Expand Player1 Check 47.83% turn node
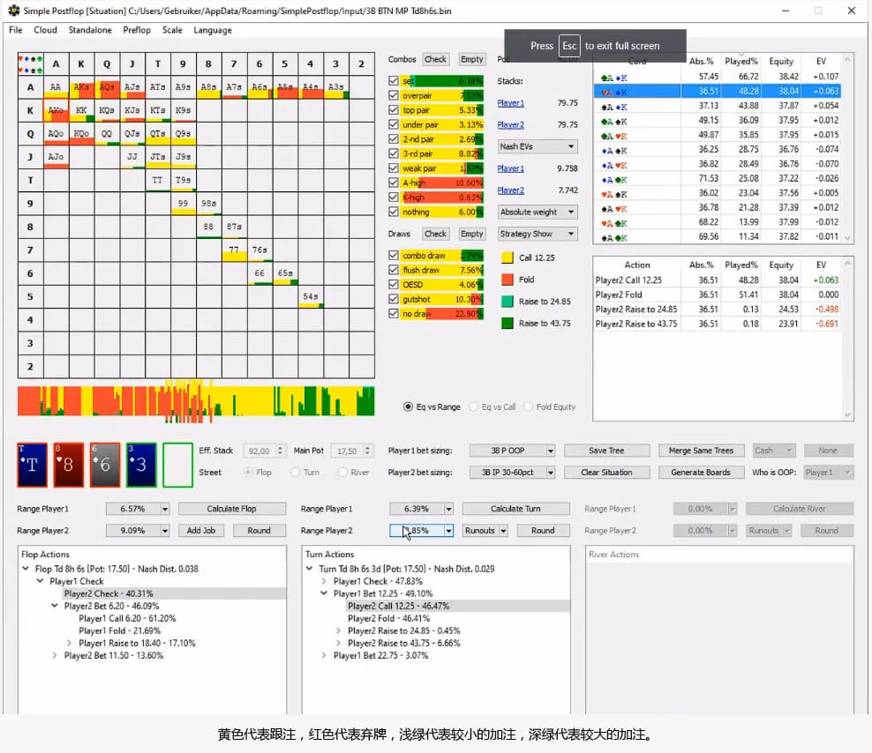 (x=324, y=582)
